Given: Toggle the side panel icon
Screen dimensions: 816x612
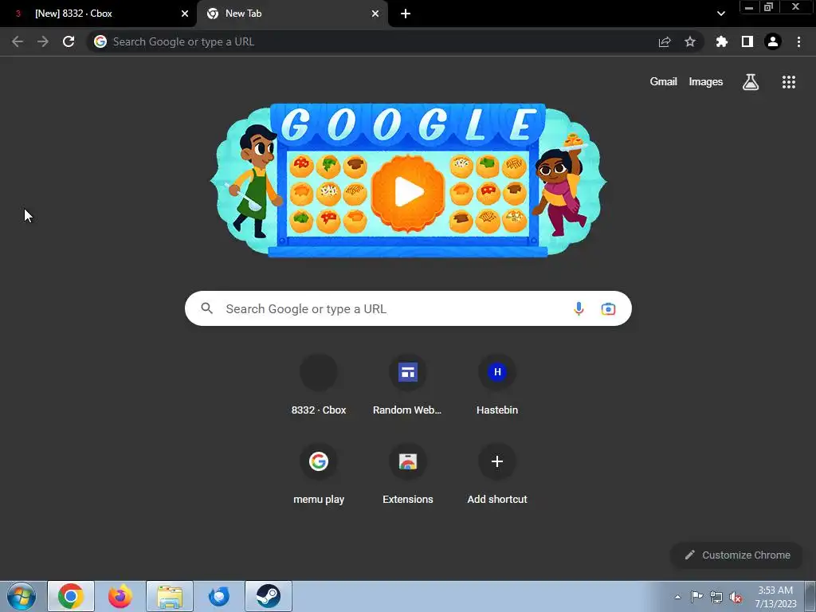Looking at the screenshot, I should [747, 41].
